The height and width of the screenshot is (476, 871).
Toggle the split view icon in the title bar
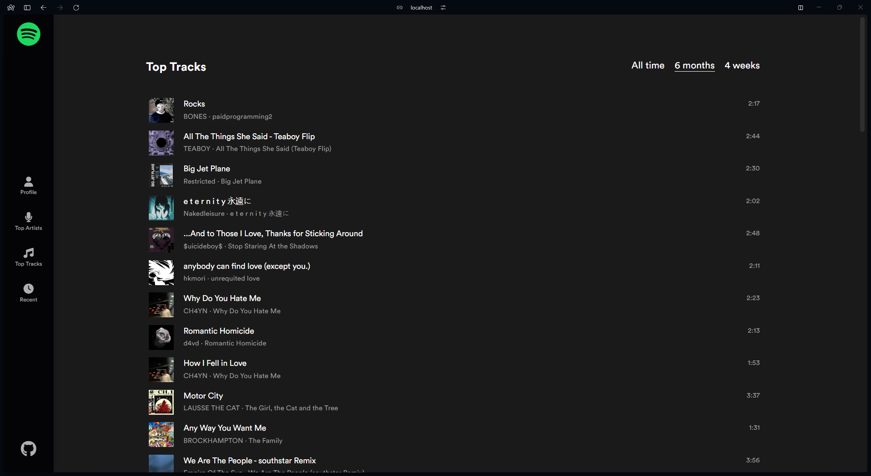801,8
